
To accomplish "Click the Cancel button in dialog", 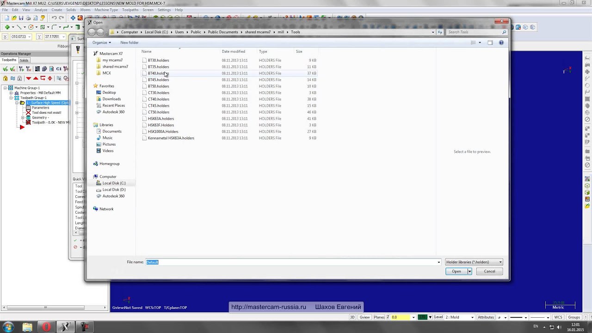I will click(489, 271).
